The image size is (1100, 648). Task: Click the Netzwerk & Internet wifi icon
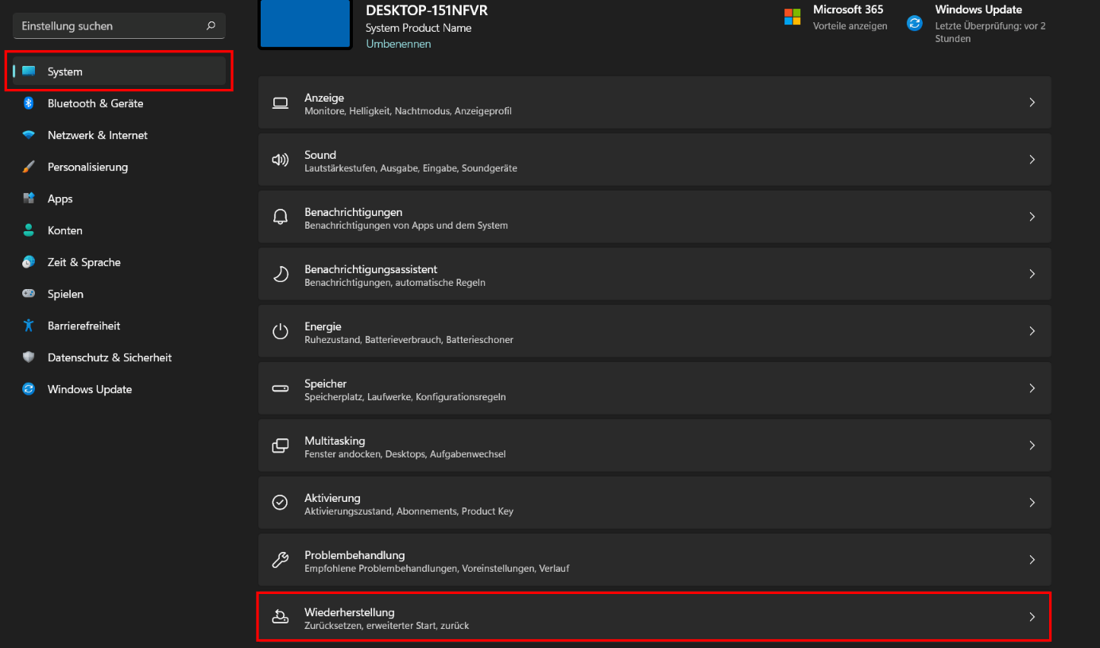[29, 135]
